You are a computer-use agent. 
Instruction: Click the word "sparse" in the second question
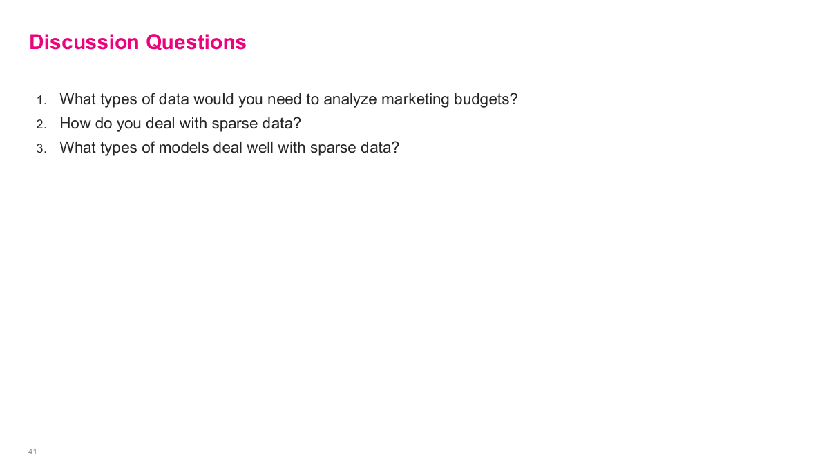tap(240, 124)
